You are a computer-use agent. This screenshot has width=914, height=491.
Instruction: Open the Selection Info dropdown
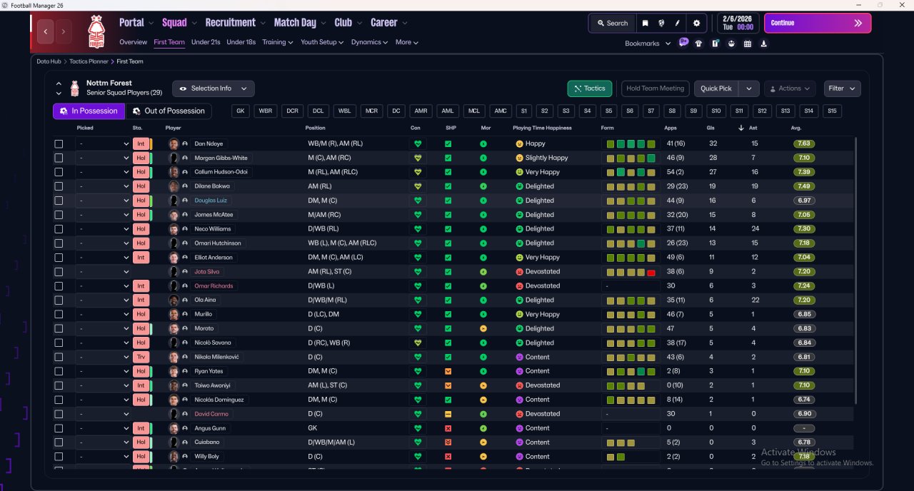pyautogui.click(x=213, y=88)
